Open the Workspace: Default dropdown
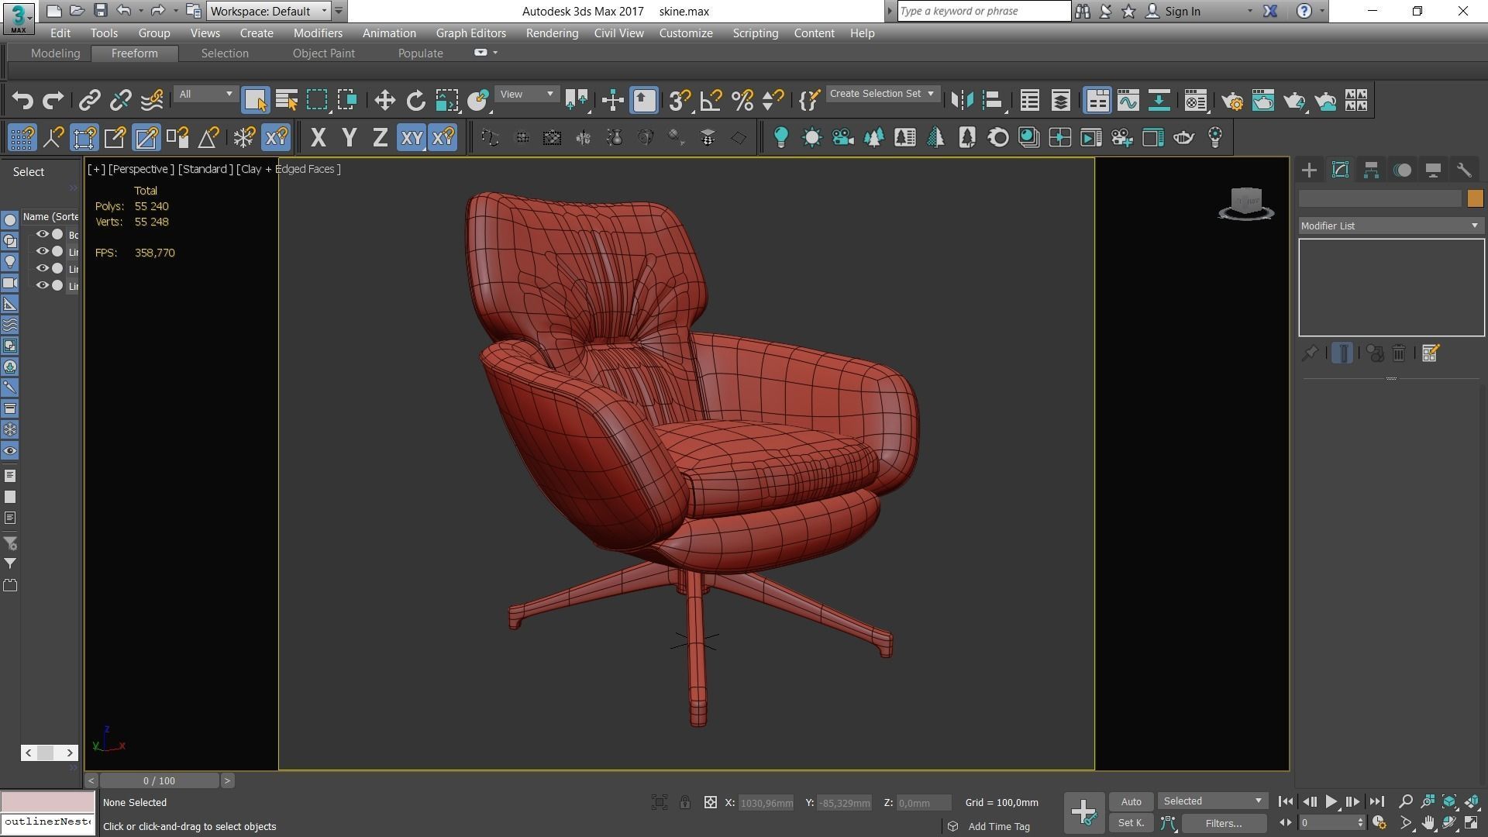The image size is (1488, 837). click(269, 11)
